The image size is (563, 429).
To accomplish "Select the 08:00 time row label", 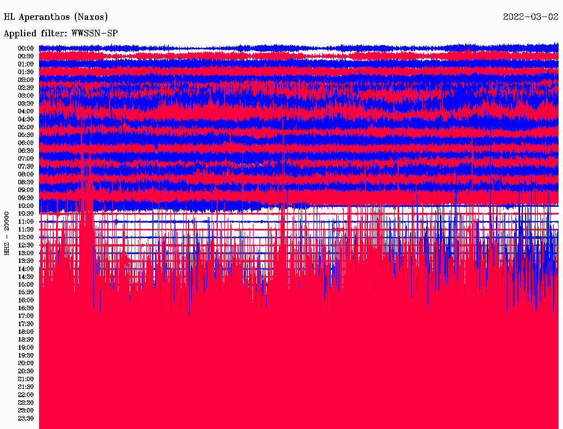I will (26, 174).
